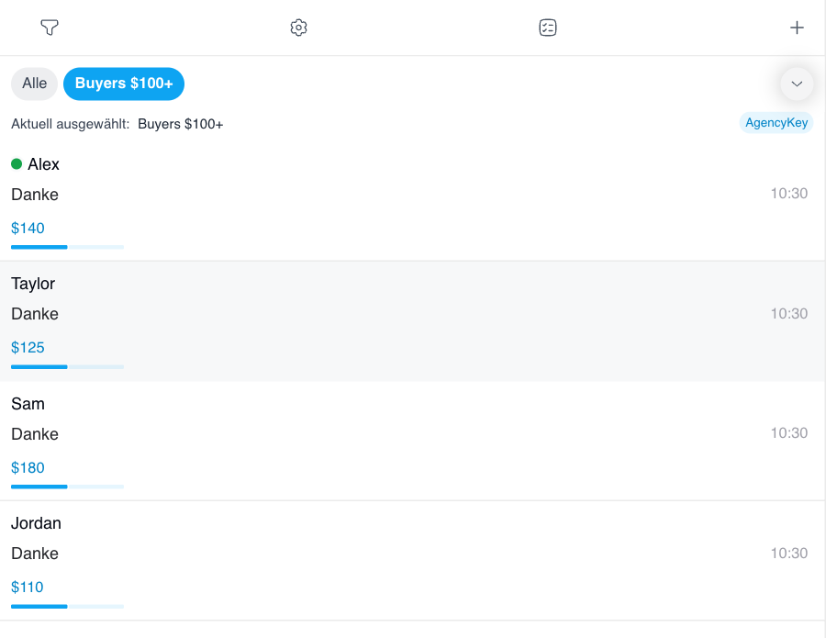Click Taylor's $125 spending amount

tap(28, 348)
